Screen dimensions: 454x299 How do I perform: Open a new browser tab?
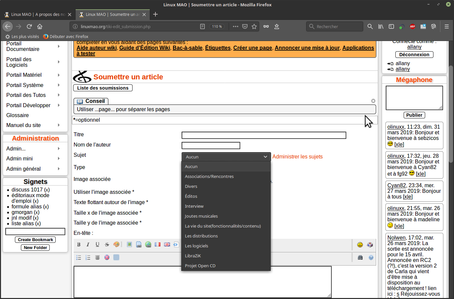point(155,14)
